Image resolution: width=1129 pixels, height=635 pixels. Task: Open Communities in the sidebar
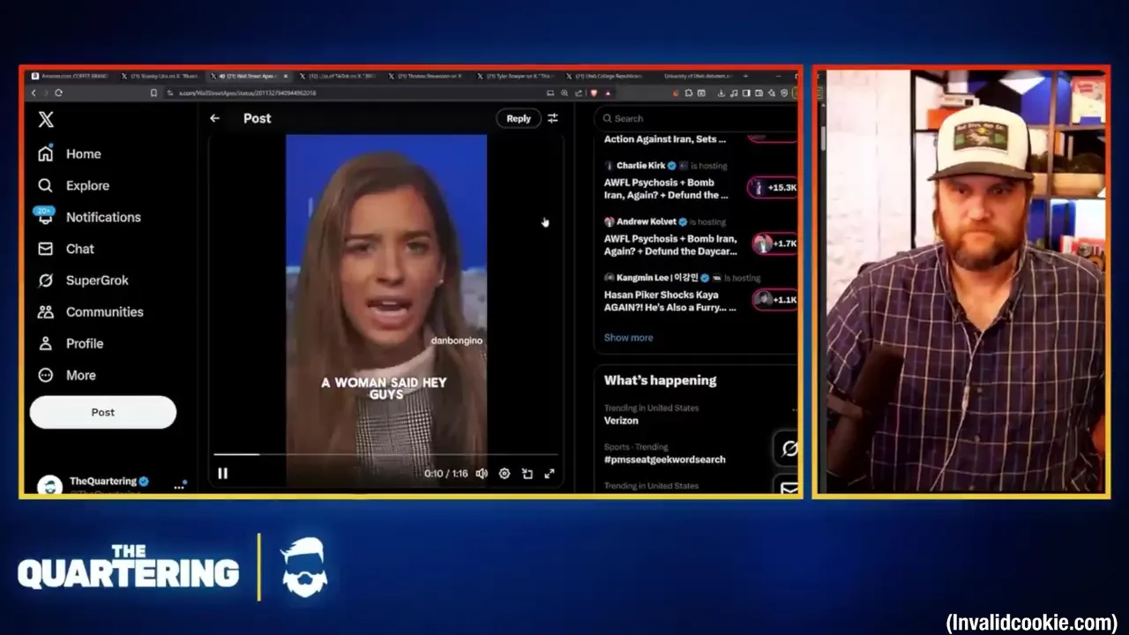(91, 312)
